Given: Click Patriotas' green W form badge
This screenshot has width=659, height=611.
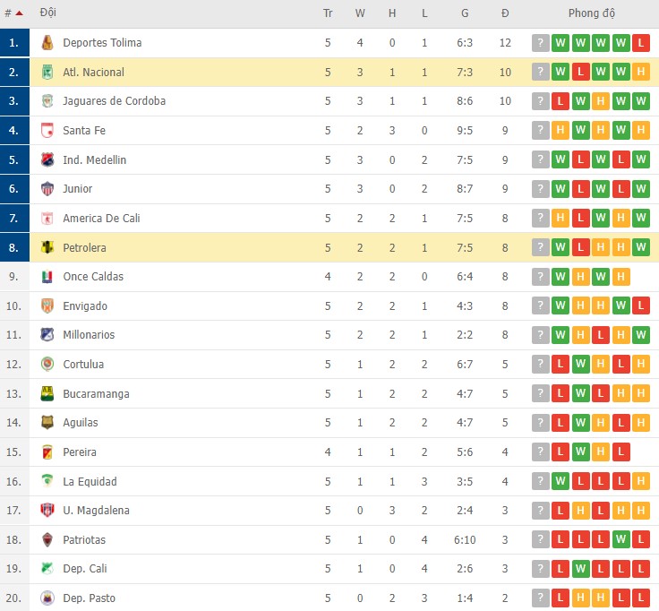Looking at the screenshot, I should (x=620, y=540).
